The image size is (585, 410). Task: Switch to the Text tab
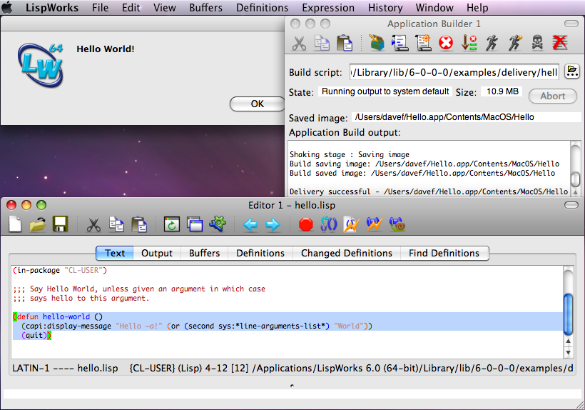pyautogui.click(x=115, y=253)
